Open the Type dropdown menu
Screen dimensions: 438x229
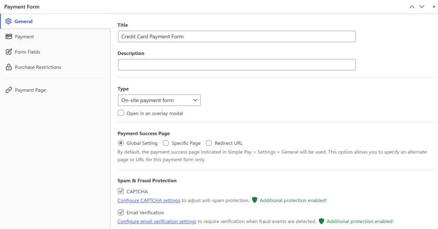point(159,100)
